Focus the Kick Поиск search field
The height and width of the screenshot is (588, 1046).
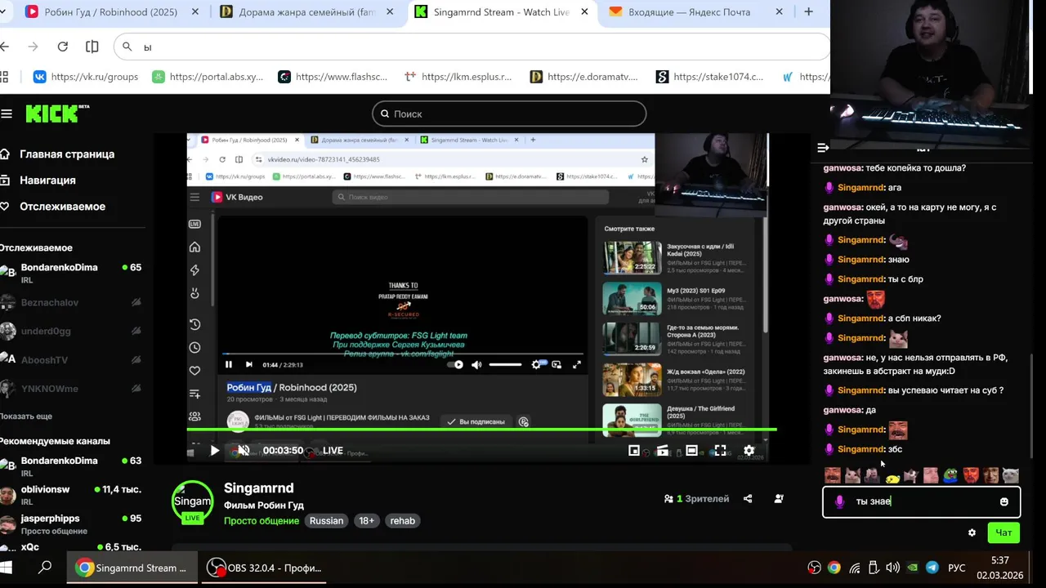coord(509,114)
